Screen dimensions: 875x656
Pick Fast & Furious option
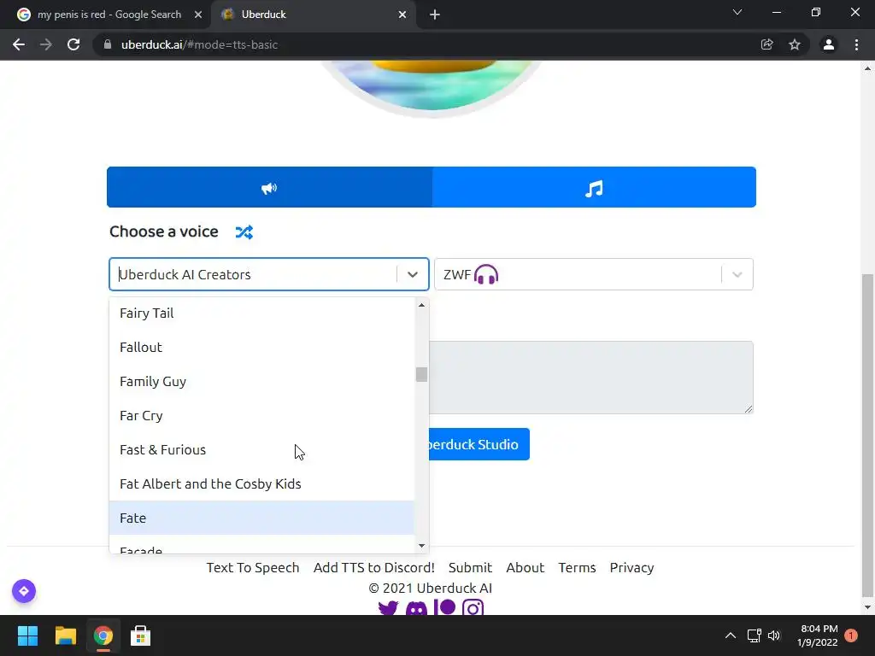(261, 449)
